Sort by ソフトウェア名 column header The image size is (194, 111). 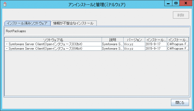pos(53,40)
